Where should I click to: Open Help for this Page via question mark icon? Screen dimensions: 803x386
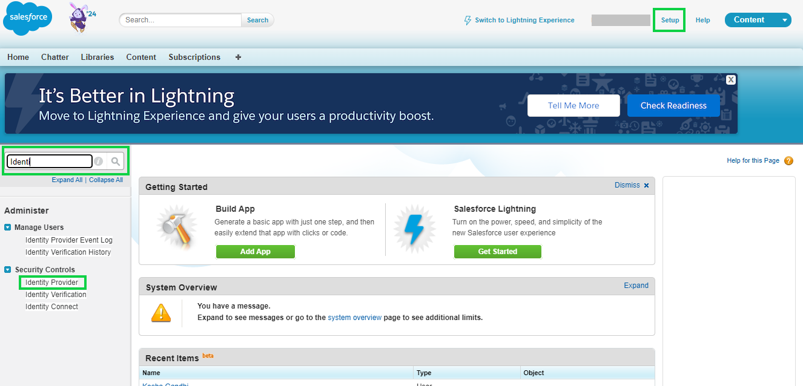788,160
